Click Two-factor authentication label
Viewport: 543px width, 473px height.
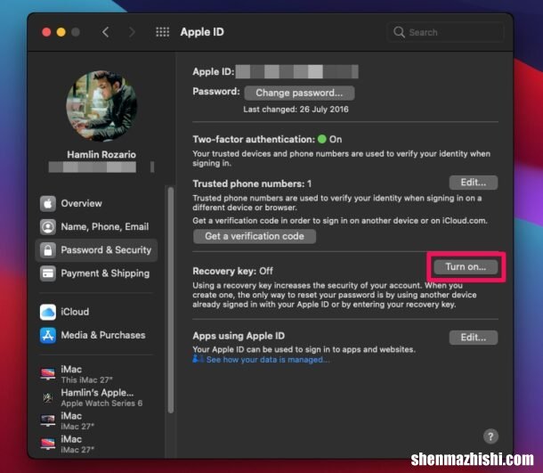tap(254, 139)
